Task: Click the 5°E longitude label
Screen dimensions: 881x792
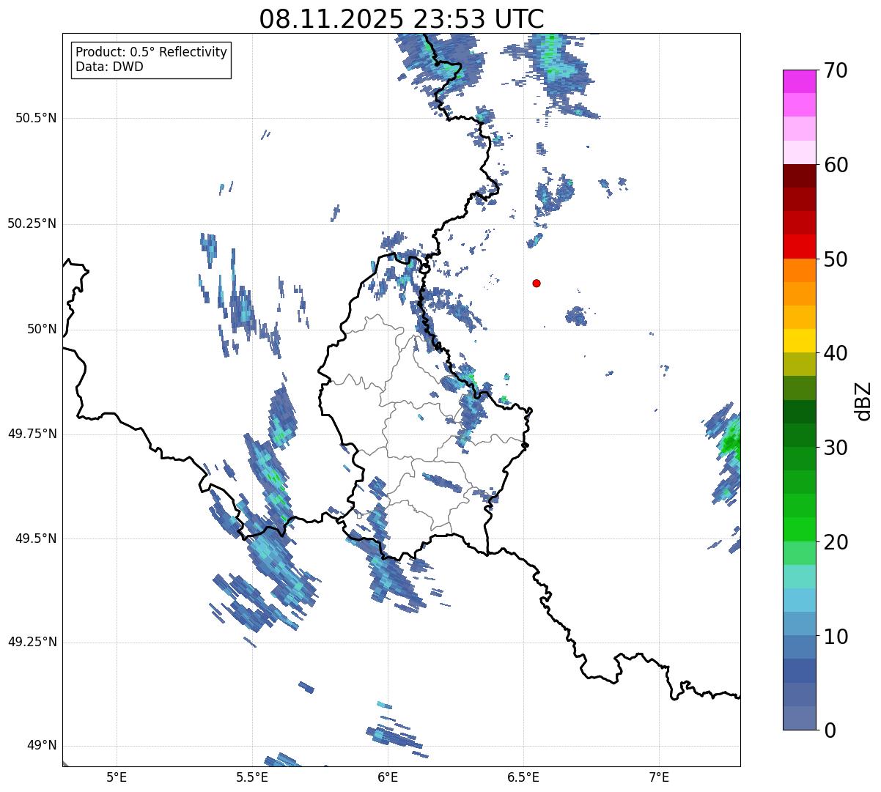Action: click(x=117, y=777)
